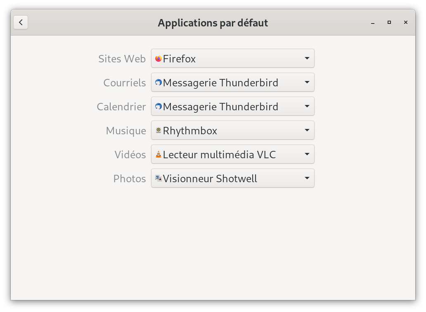Expand the Musique dropdown arrow
Image resolution: width=426 pixels, height=312 pixels.
(x=307, y=130)
